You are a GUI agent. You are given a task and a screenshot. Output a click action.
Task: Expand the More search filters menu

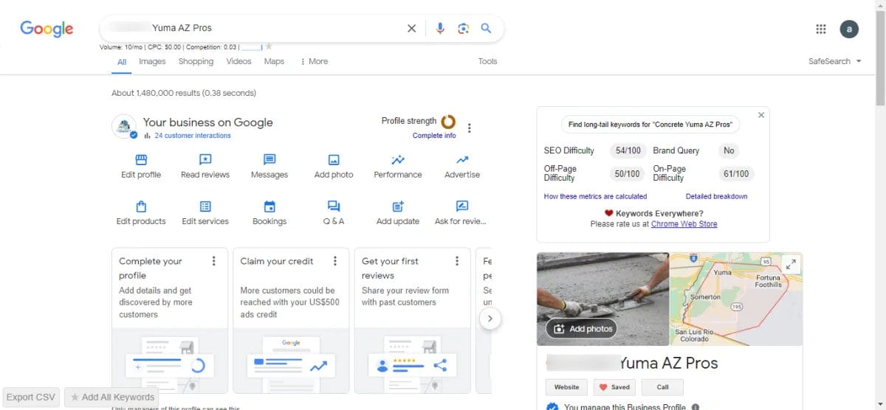point(315,61)
